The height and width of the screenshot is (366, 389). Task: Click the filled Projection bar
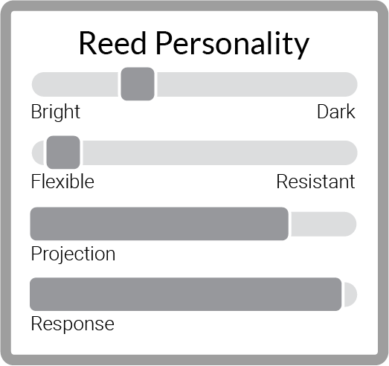coord(159,224)
